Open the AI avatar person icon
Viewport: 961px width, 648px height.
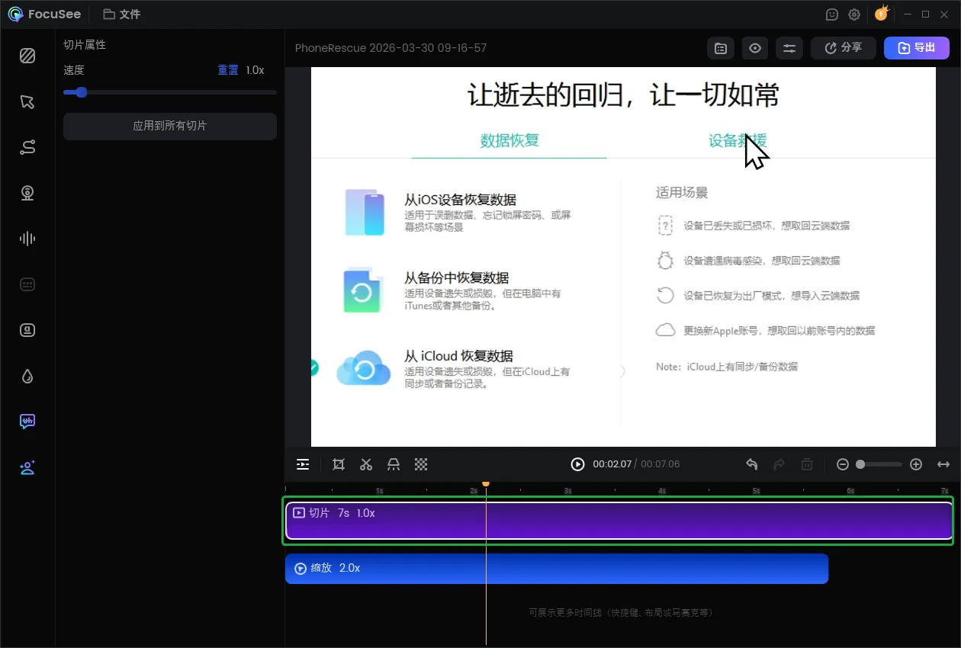[x=27, y=467]
